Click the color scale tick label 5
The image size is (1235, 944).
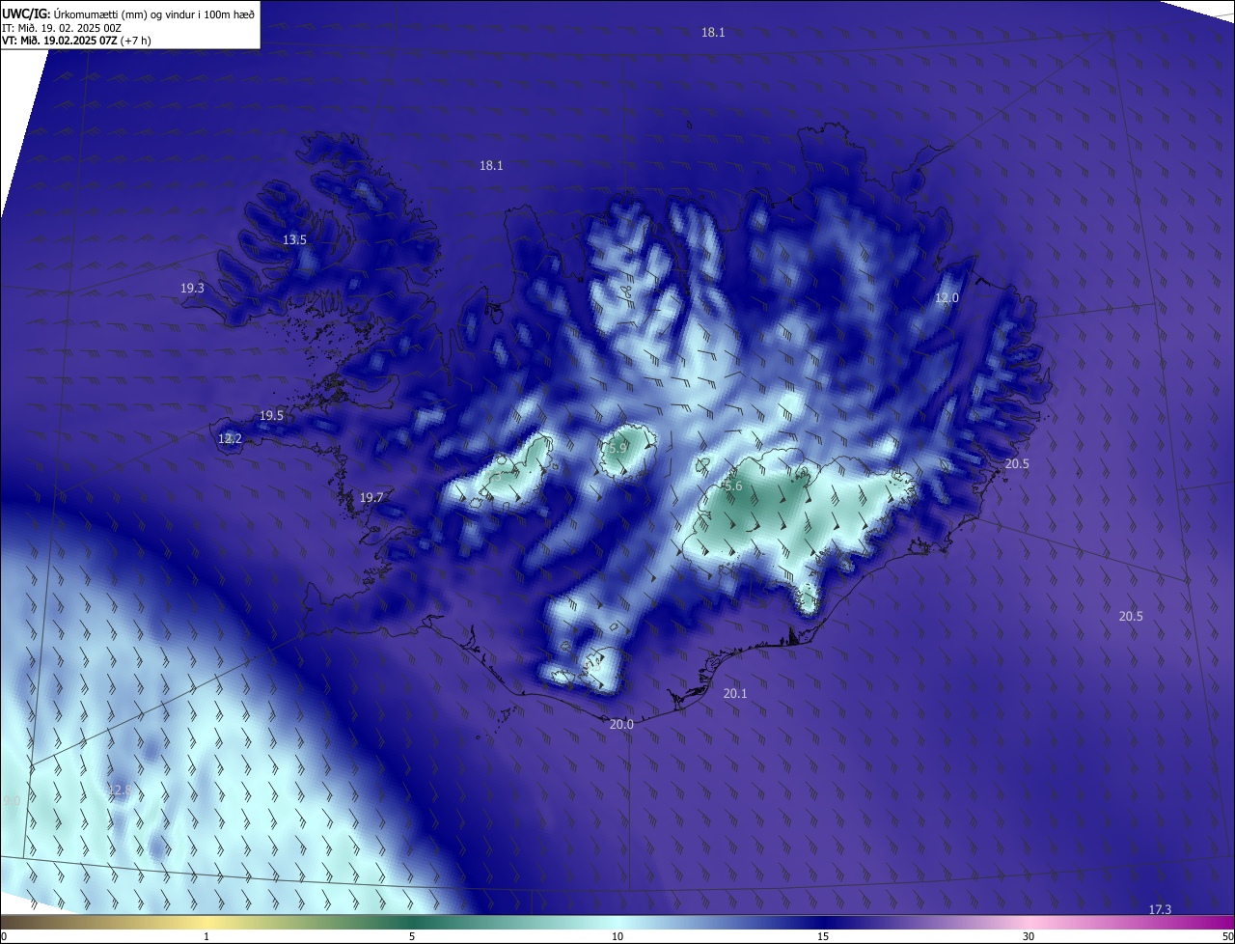[412, 936]
